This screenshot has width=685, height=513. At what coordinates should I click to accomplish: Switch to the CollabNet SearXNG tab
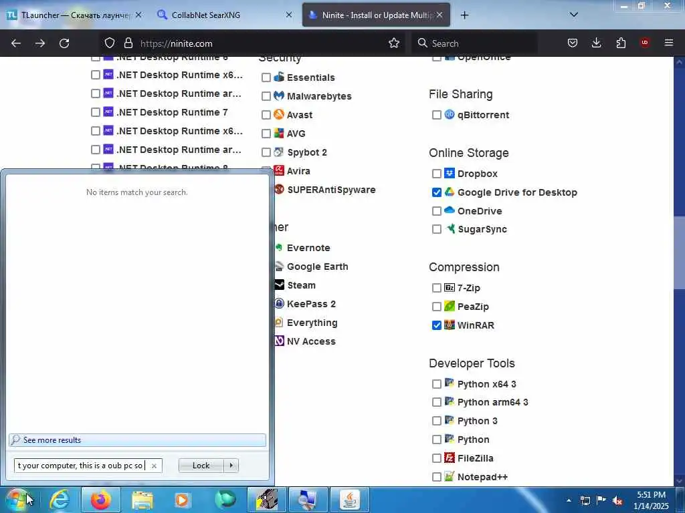pyautogui.click(x=224, y=15)
